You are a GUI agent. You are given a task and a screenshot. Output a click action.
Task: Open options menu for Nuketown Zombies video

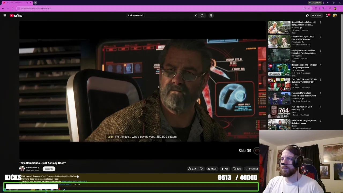[x=320, y=51]
